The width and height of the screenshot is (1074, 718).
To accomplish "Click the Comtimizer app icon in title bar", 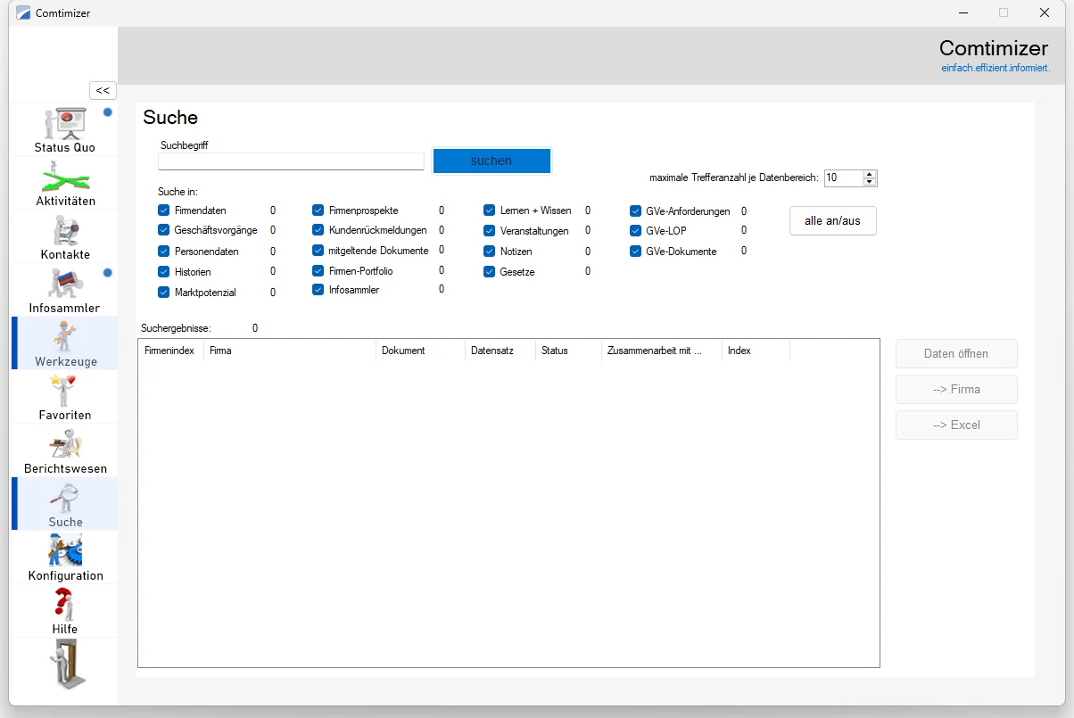I will [23, 13].
